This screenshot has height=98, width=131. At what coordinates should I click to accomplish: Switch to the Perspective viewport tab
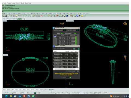click(x=10, y=19)
